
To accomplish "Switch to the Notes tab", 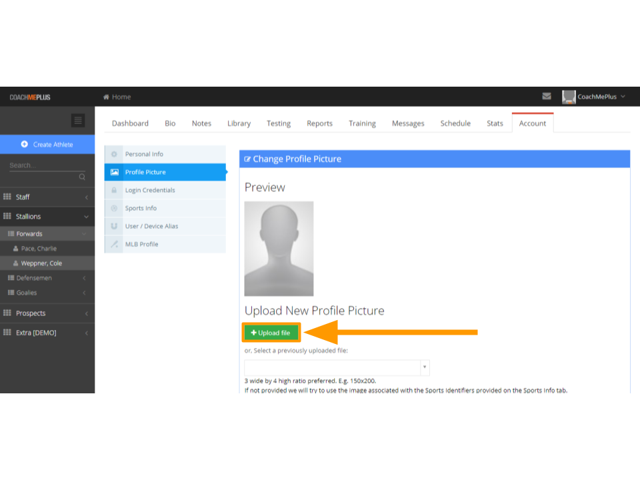I will click(x=201, y=123).
